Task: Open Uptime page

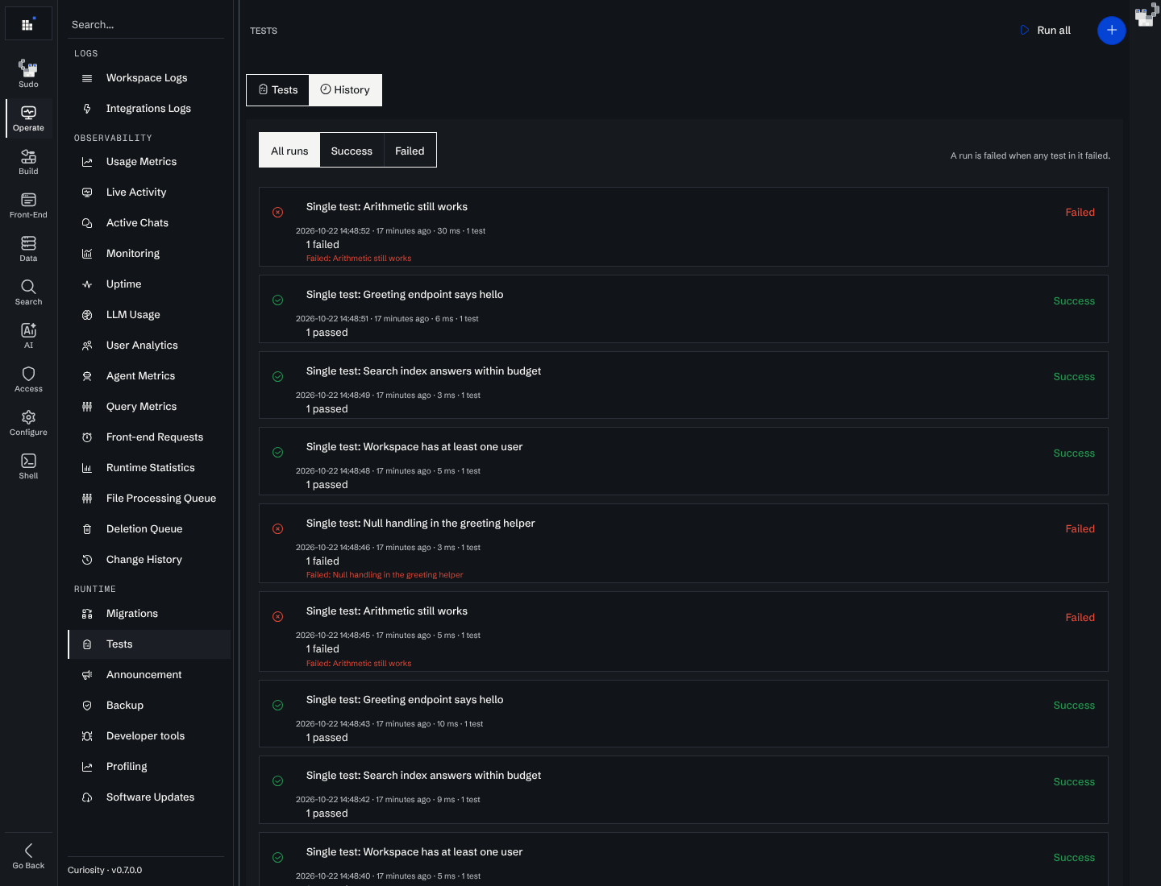Action: point(149,284)
